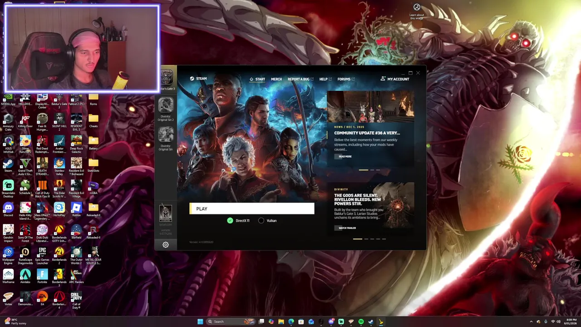Open METAL GEAR SOLID desktop shortcut

pos(94,254)
